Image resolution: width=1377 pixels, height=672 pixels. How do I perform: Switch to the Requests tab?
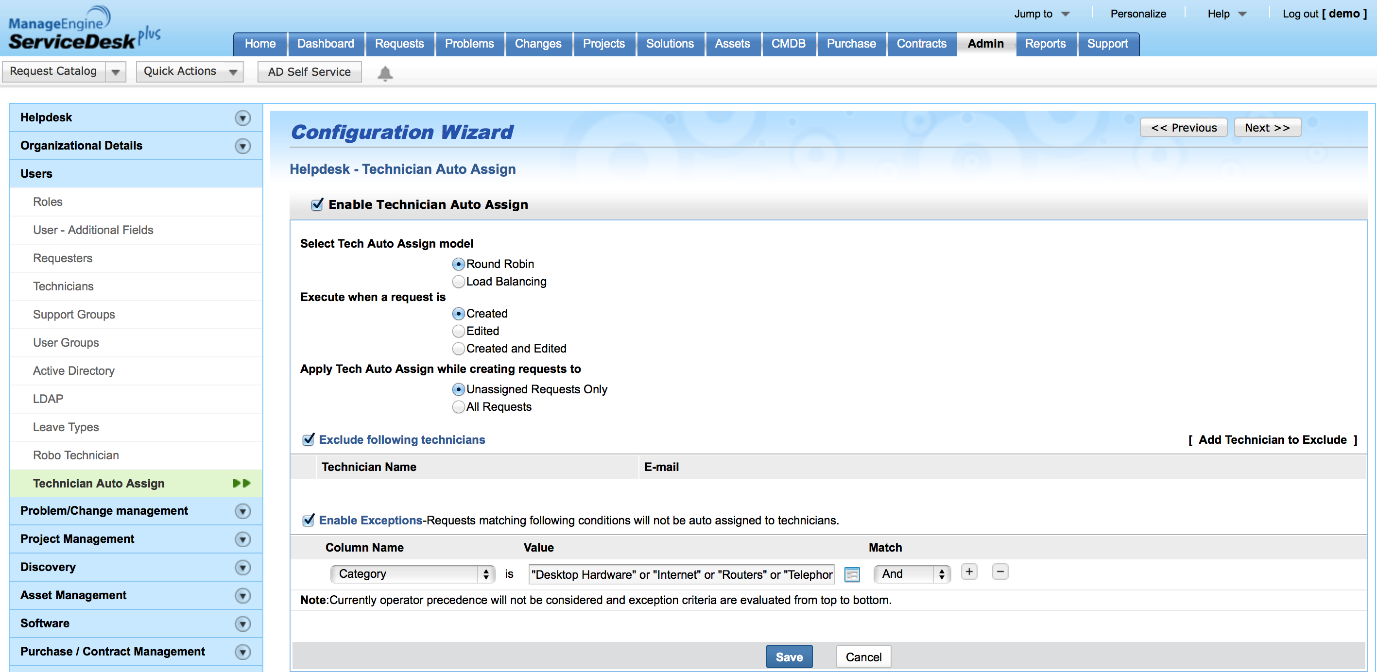click(399, 44)
